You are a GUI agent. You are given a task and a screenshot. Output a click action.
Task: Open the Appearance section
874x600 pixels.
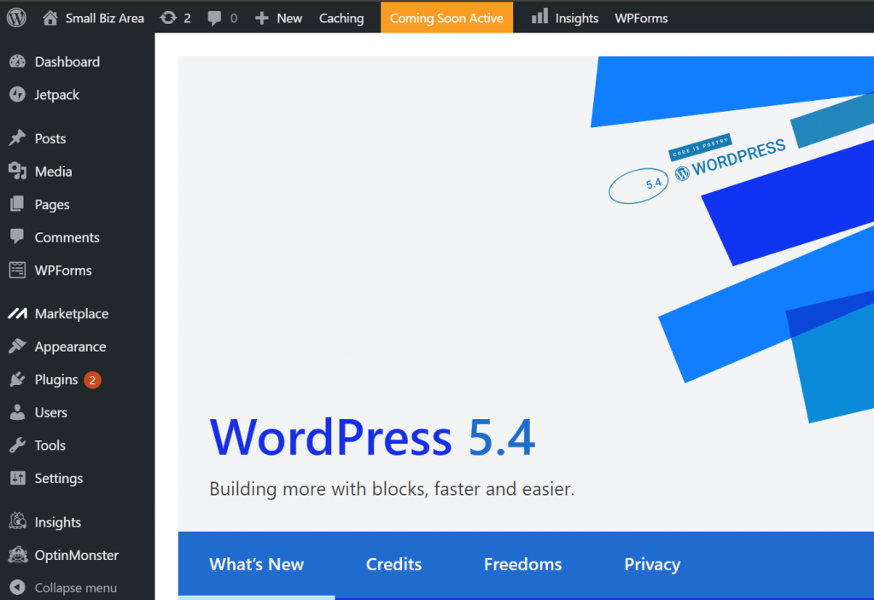pyautogui.click(x=70, y=347)
